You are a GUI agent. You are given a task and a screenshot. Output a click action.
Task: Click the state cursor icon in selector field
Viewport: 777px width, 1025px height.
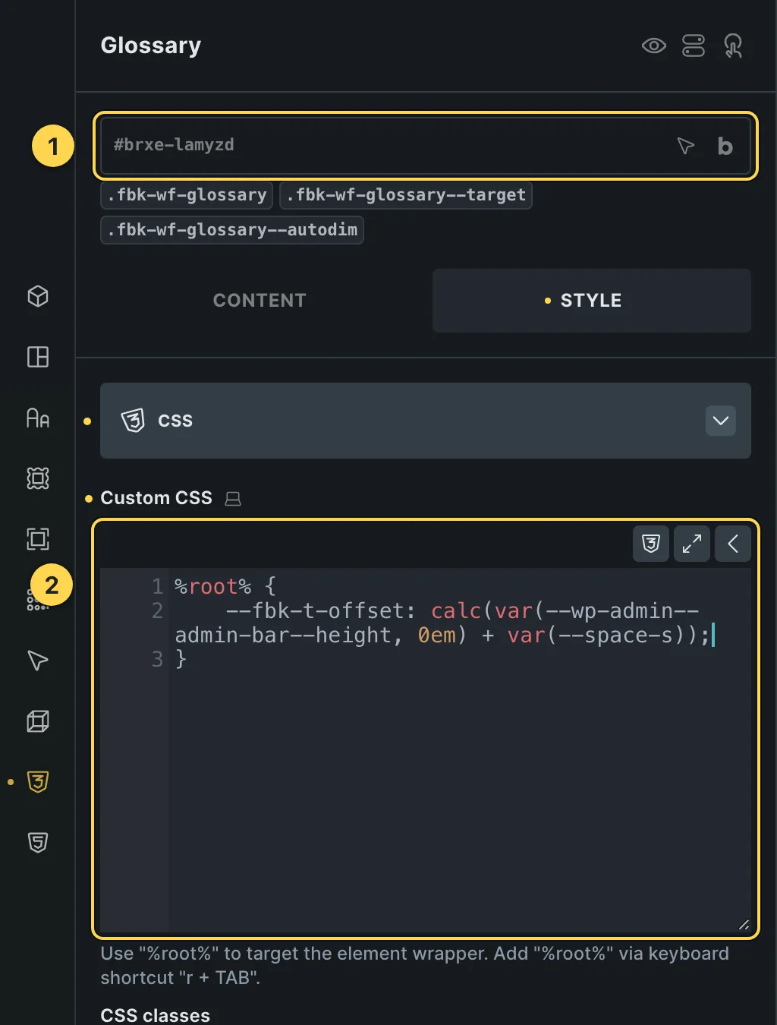686,146
